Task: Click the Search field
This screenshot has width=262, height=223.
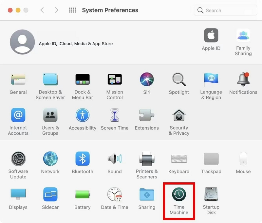Action: point(225,10)
